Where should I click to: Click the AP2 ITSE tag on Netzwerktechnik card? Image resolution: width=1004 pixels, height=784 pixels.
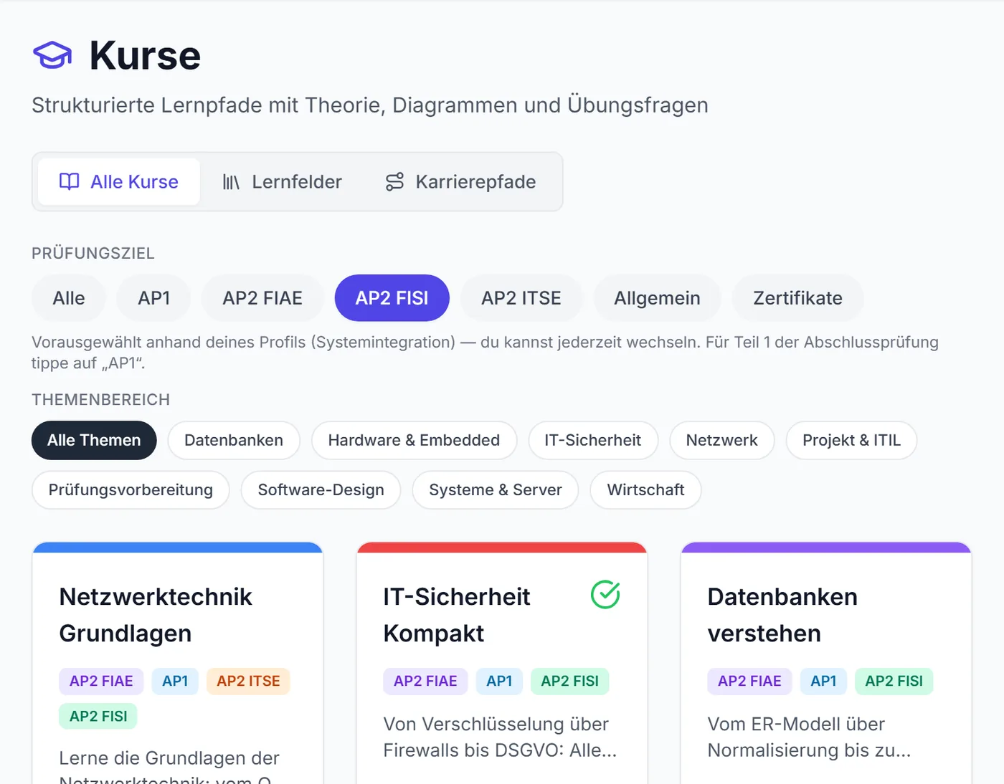tap(248, 681)
